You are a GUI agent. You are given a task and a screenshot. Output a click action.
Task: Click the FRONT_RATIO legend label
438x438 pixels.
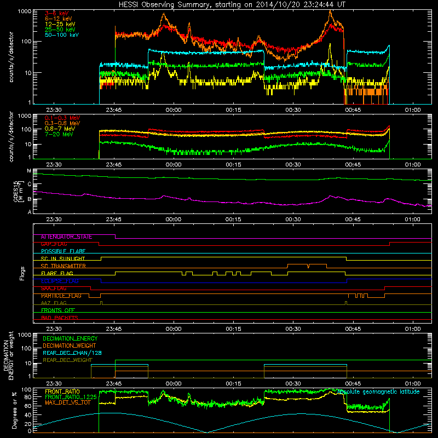[x=62, y=391]
